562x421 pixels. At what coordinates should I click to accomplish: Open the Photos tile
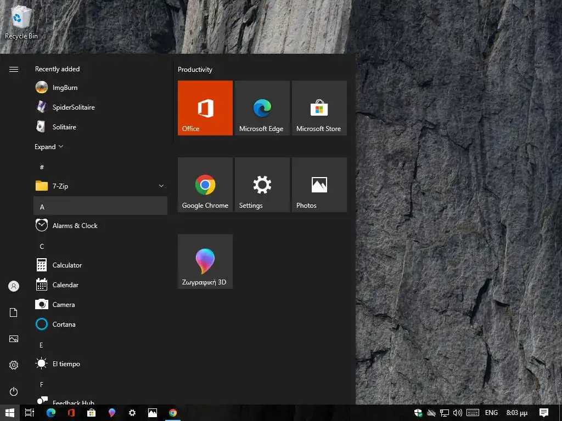[x=319, y=185]
